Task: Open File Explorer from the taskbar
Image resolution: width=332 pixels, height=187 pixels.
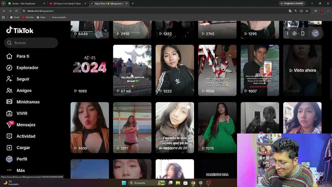Action: tap(178, 183)
